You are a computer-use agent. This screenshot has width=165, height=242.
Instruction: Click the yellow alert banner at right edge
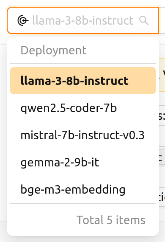coord(162,75)
